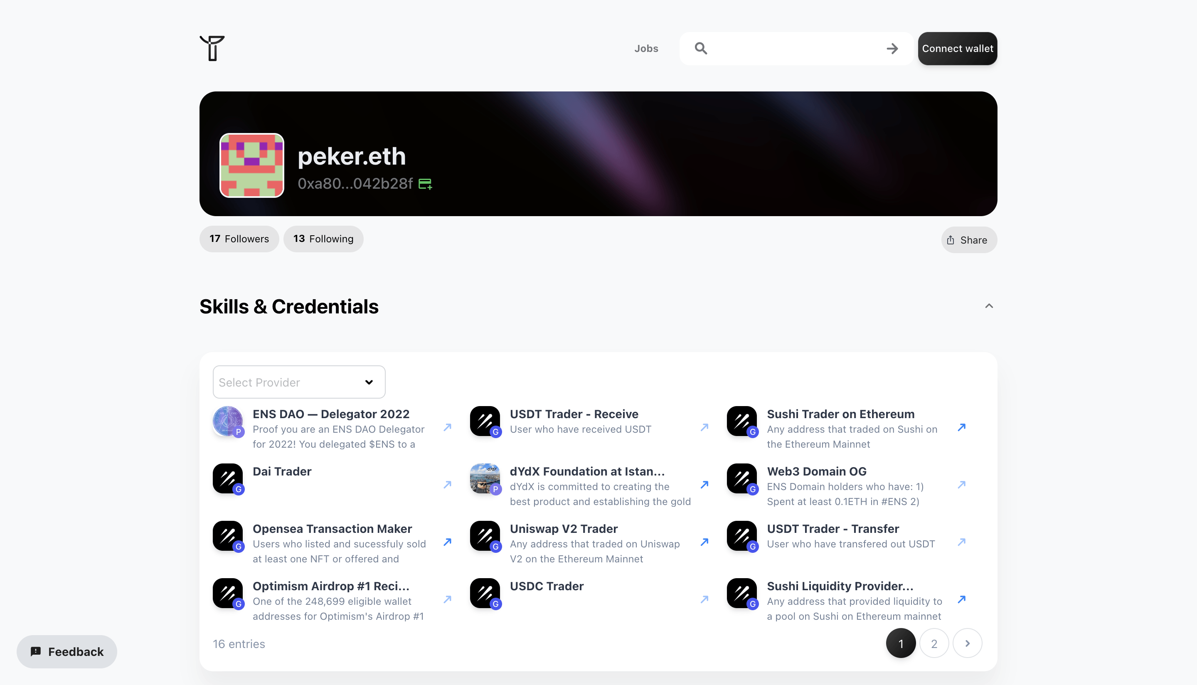Image resolution: width=1197 pixels, height=685 pixels.
Task: Open Sushi Trader on Ethereum external link arrow
Action: click(x=961, y=427)
